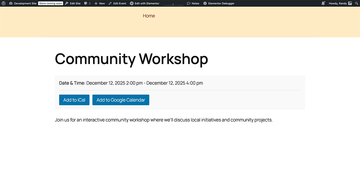The height and width of the screenshot is (194, 360).
Task: Open Edit with Elementor
Action: pyautogui.click(x=145, y=3)
